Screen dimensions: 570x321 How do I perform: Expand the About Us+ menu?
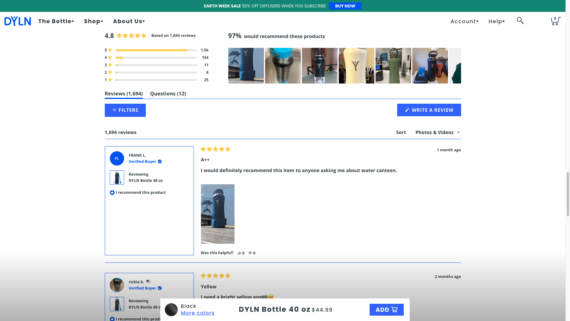point(129,21)
